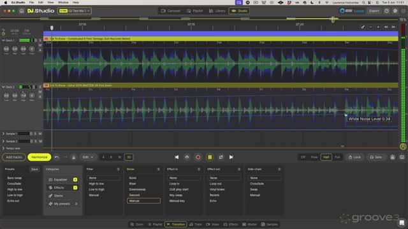The image size is (408, 229).
Task: Click the Effect in column options icon
Action: (199, 169)
